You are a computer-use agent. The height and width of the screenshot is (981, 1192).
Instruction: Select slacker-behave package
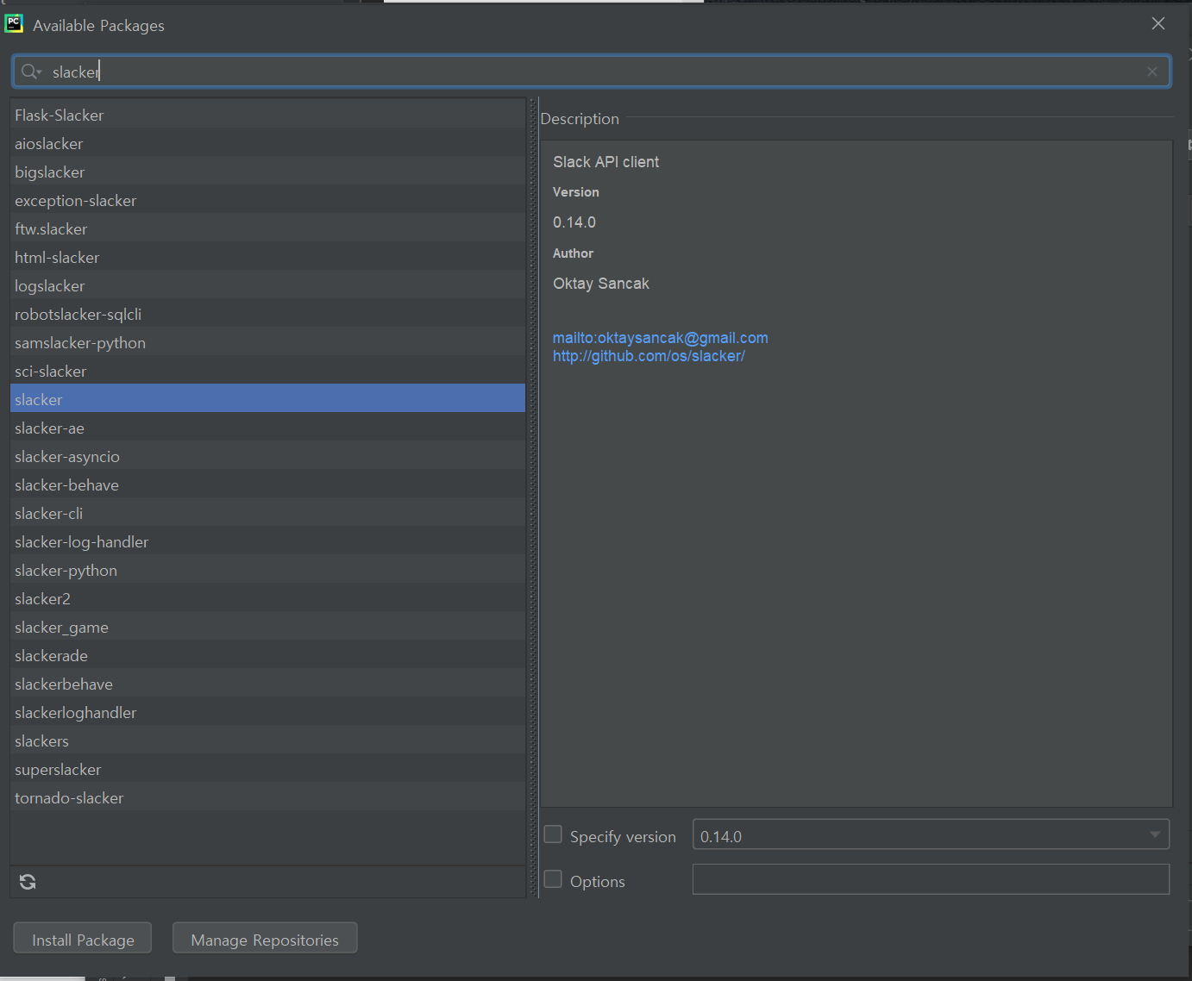point(267,484)
